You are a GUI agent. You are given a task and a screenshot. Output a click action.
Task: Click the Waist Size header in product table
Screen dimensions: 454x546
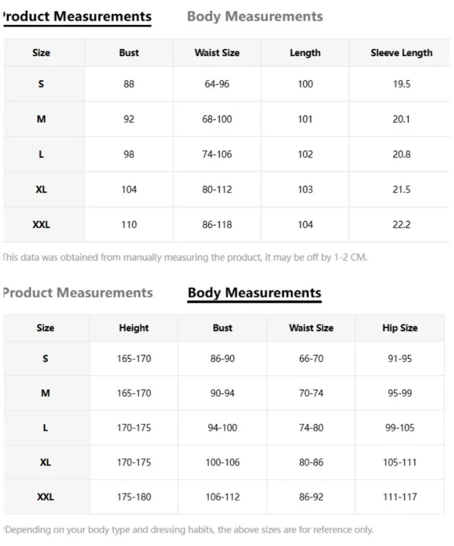pyautogui.click(x=217, y=53)
